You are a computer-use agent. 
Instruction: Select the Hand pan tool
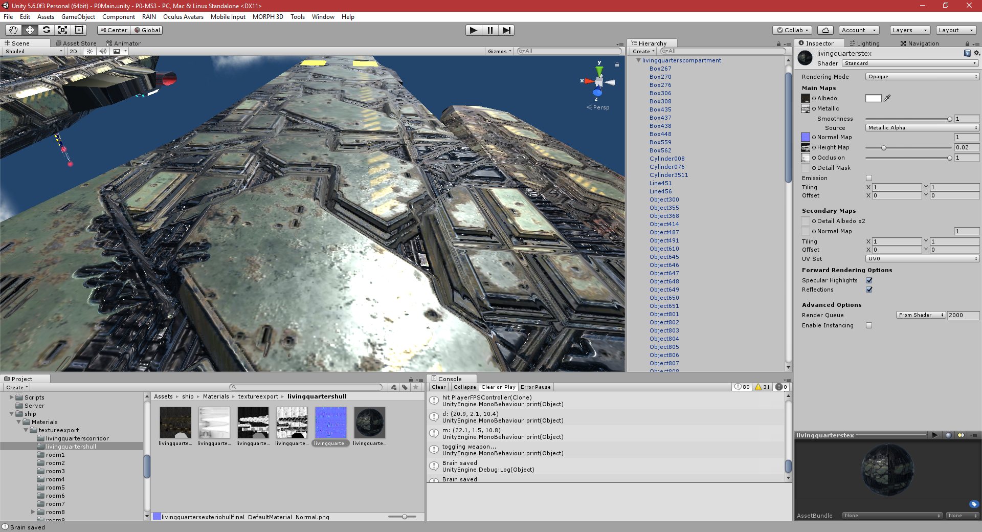pyautogui.click(x=13, y=30)
